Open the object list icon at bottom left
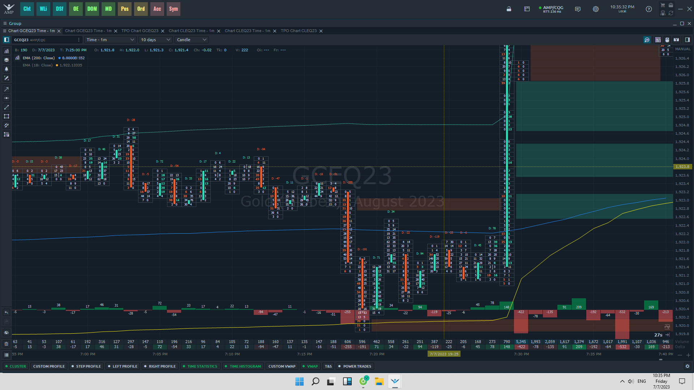Image resolution: width=694 pixels, height=390 pixels. [6, 355]
